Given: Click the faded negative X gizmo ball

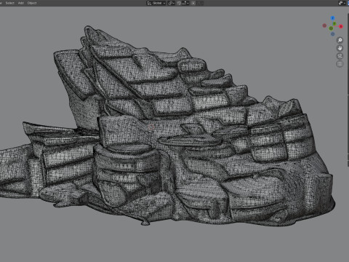Looking at the screenshot, I should pyautogui.click(x=324, y=25).
